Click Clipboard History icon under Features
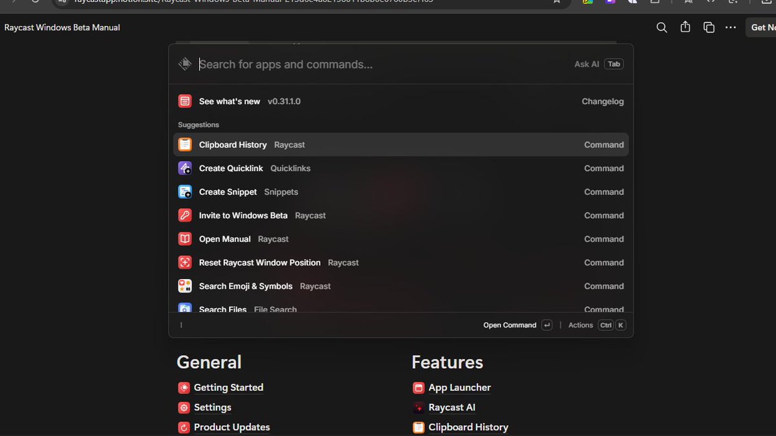The height and width of the screenshot is (436, 776). pos(418,427)
